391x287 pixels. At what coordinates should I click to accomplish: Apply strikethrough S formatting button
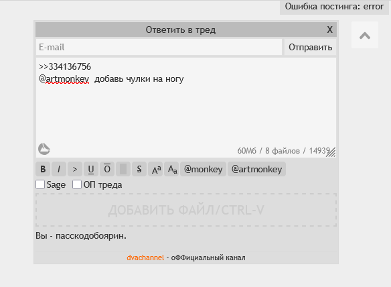[139, 169]
